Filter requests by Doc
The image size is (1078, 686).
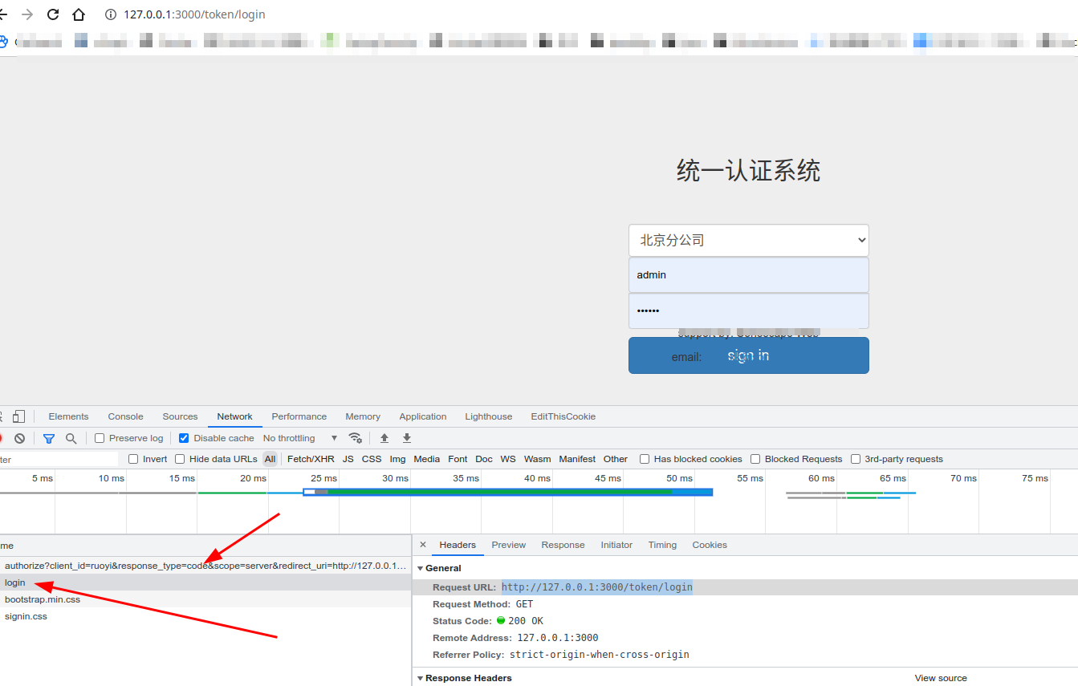tap(484, 459)
